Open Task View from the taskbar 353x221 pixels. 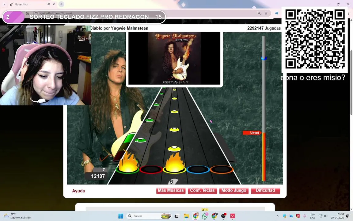pyautogui.click(x=177, y=216)
